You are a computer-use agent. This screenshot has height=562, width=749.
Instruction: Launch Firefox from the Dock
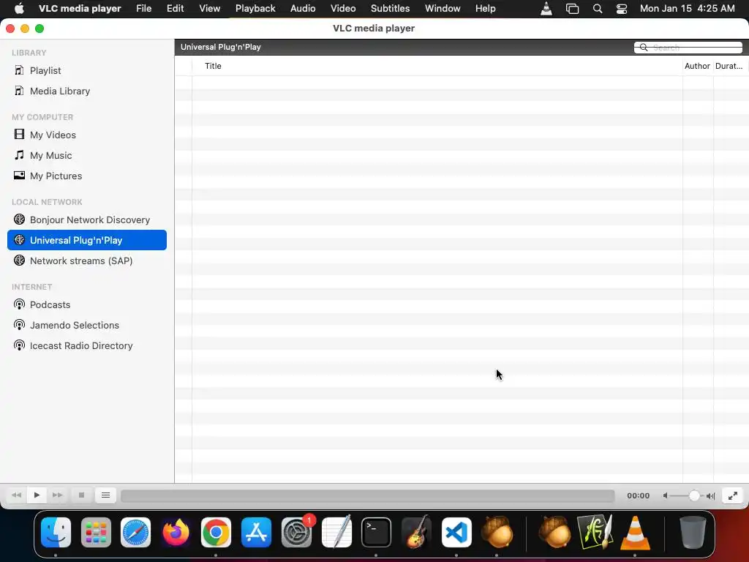[x=176, y=533]
